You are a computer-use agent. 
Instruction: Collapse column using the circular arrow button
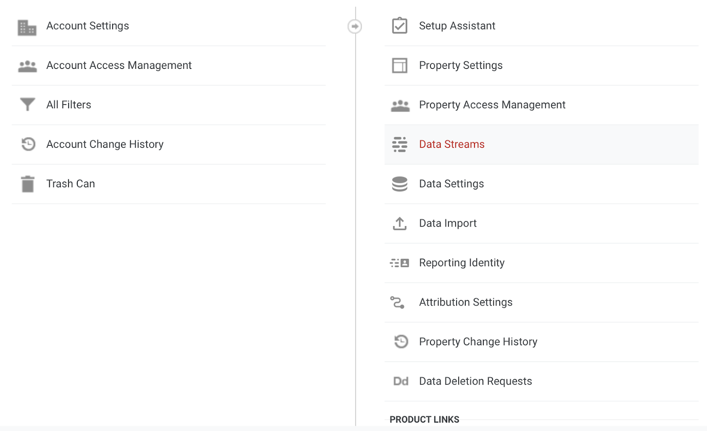click(354, 26)
